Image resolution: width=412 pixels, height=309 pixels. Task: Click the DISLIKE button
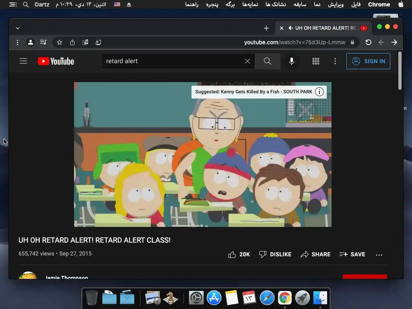(x=275, y=254)
